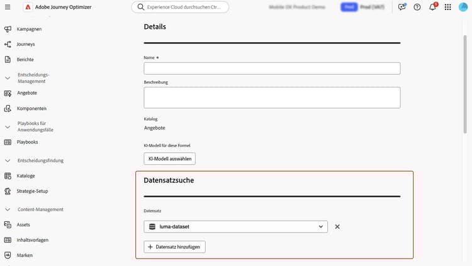Open the luma-dataset dropdown

pos(236,226)
